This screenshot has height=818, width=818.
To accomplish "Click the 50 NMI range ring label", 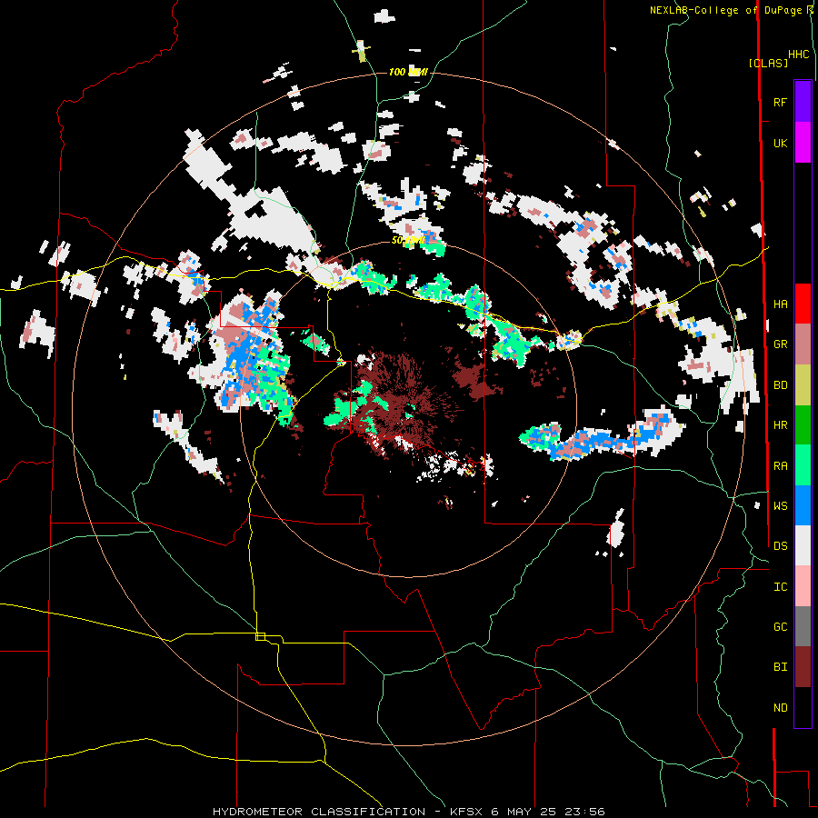I will [408, 241].
